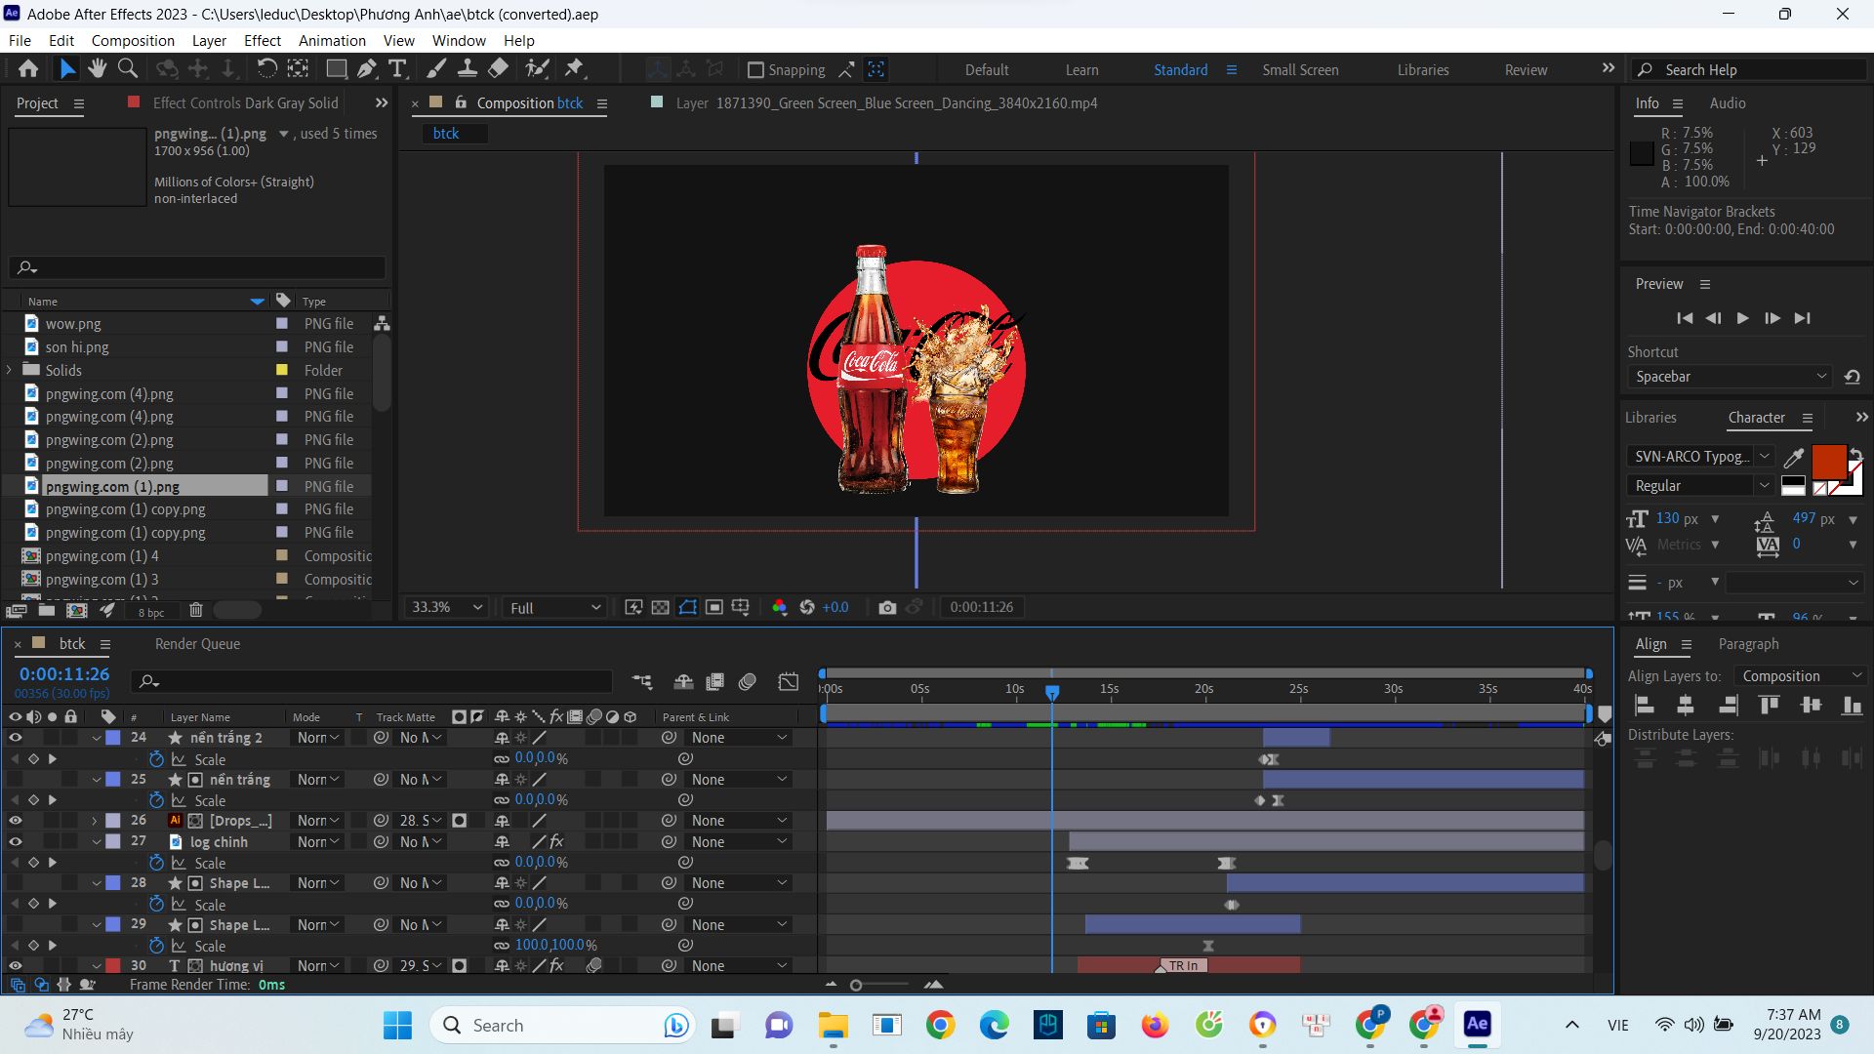Click the timeline zoom slider handle
1874x1054 pixels.
click(x=856, y=985)
